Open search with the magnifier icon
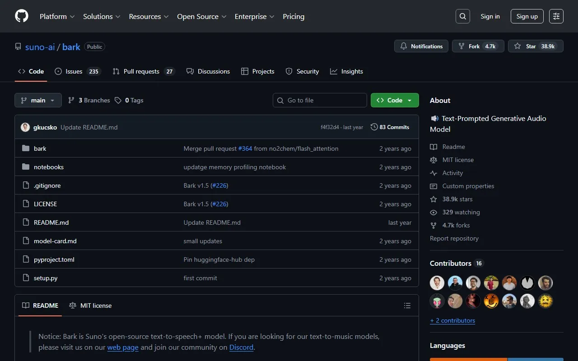578x361 pixels. pyautogui.click(x=463, y=16)
